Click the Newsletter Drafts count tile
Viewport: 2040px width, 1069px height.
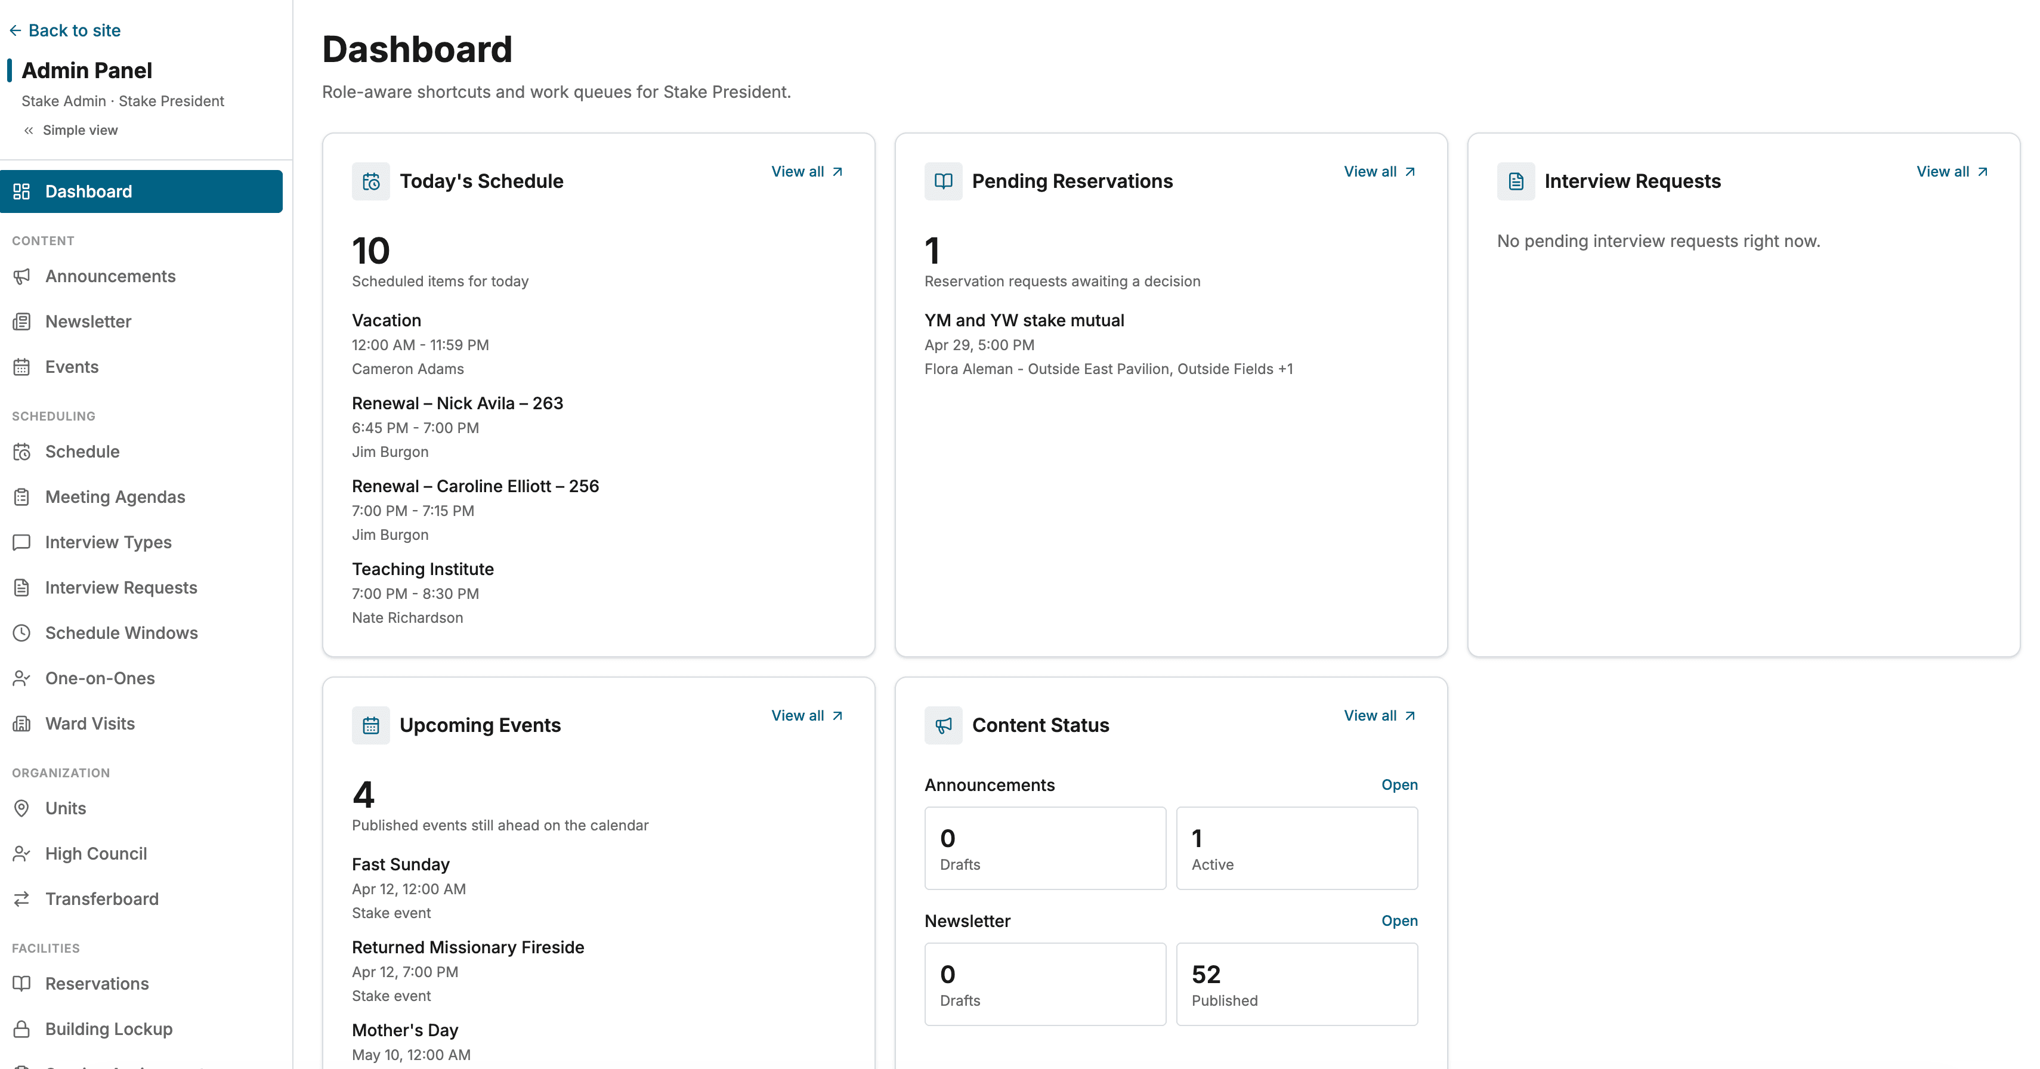(1045, 984)
